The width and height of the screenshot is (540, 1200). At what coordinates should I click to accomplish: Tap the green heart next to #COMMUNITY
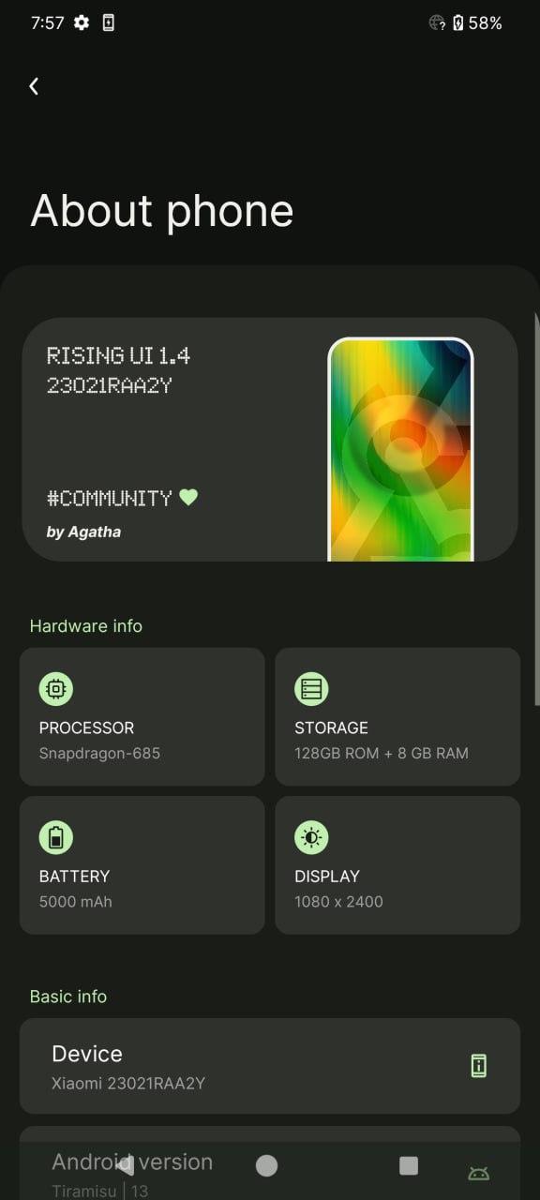[x=188, y=498]
